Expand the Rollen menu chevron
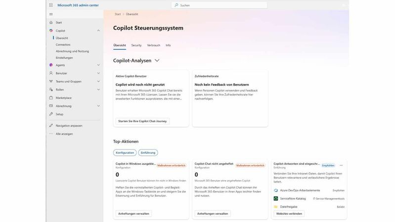395x222 pixels. pos(98,89)
